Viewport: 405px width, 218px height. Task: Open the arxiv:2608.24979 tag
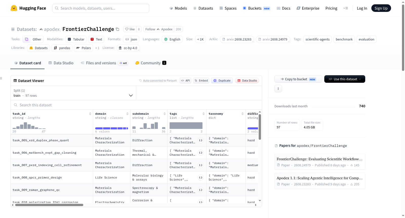pos(273,39)
